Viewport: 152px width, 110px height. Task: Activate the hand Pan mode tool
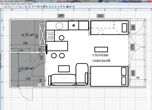click(36, 6)
